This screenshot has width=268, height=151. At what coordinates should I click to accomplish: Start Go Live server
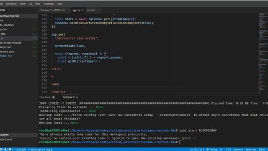pyautogui.click(x=212, y=149)
